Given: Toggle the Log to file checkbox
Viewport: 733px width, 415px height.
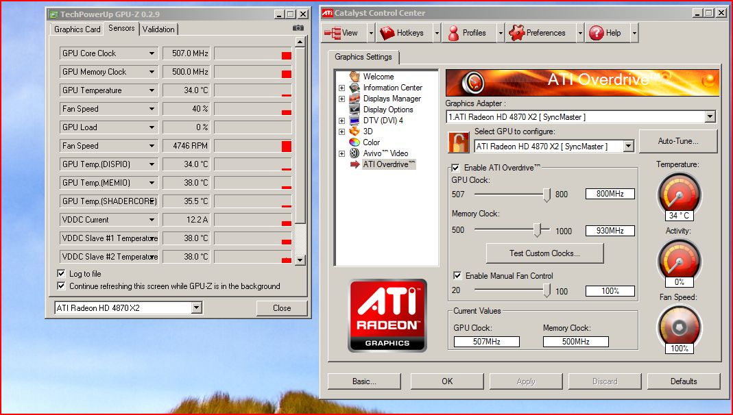Looking at the screenshot, I should tap(61, 273).
